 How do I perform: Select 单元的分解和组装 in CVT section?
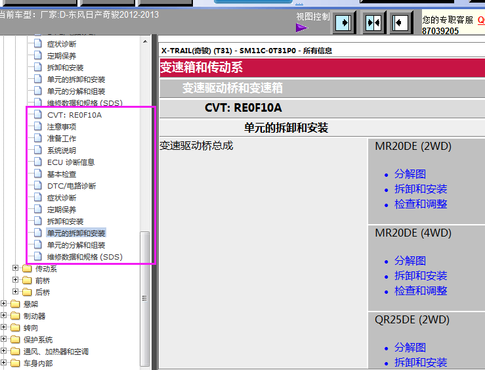tap(76, 245)
